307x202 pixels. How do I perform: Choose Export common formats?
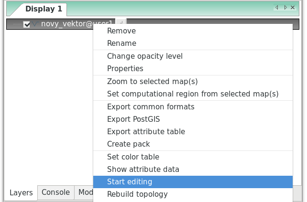(x=193, y=107)
